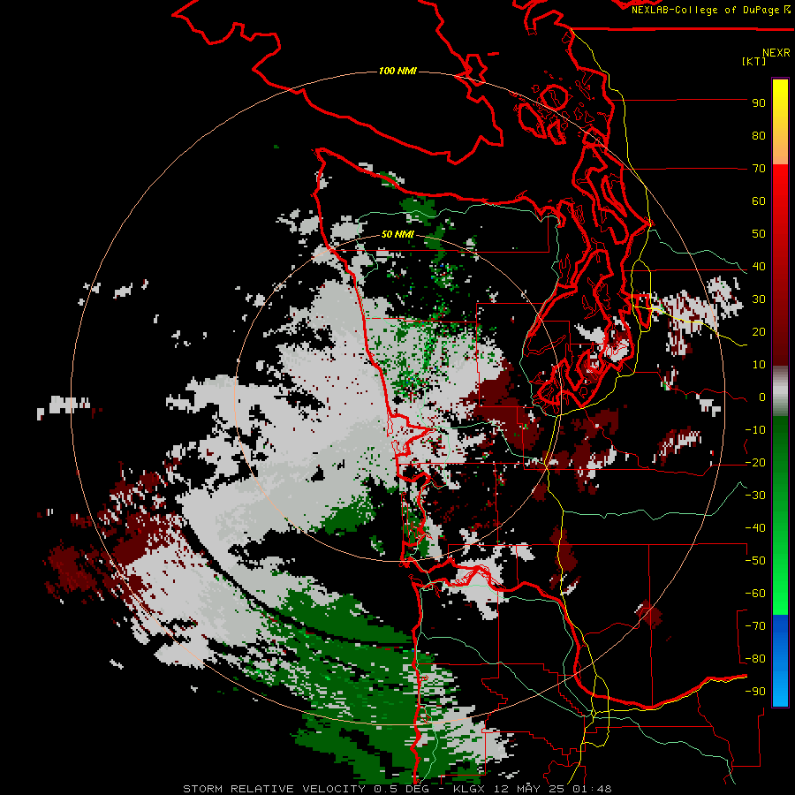795x795 pixels.
Task: Click the 80 value on velocity scale
Action: coord(759,136)
